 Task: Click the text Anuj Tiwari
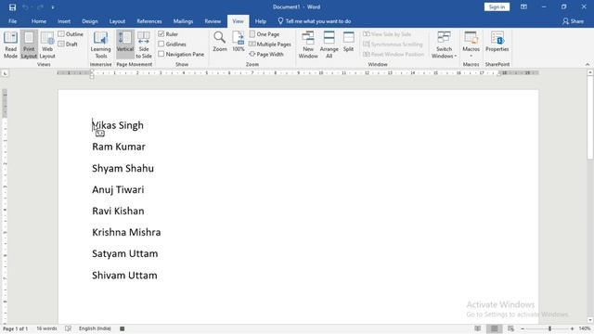pos(118,189)
